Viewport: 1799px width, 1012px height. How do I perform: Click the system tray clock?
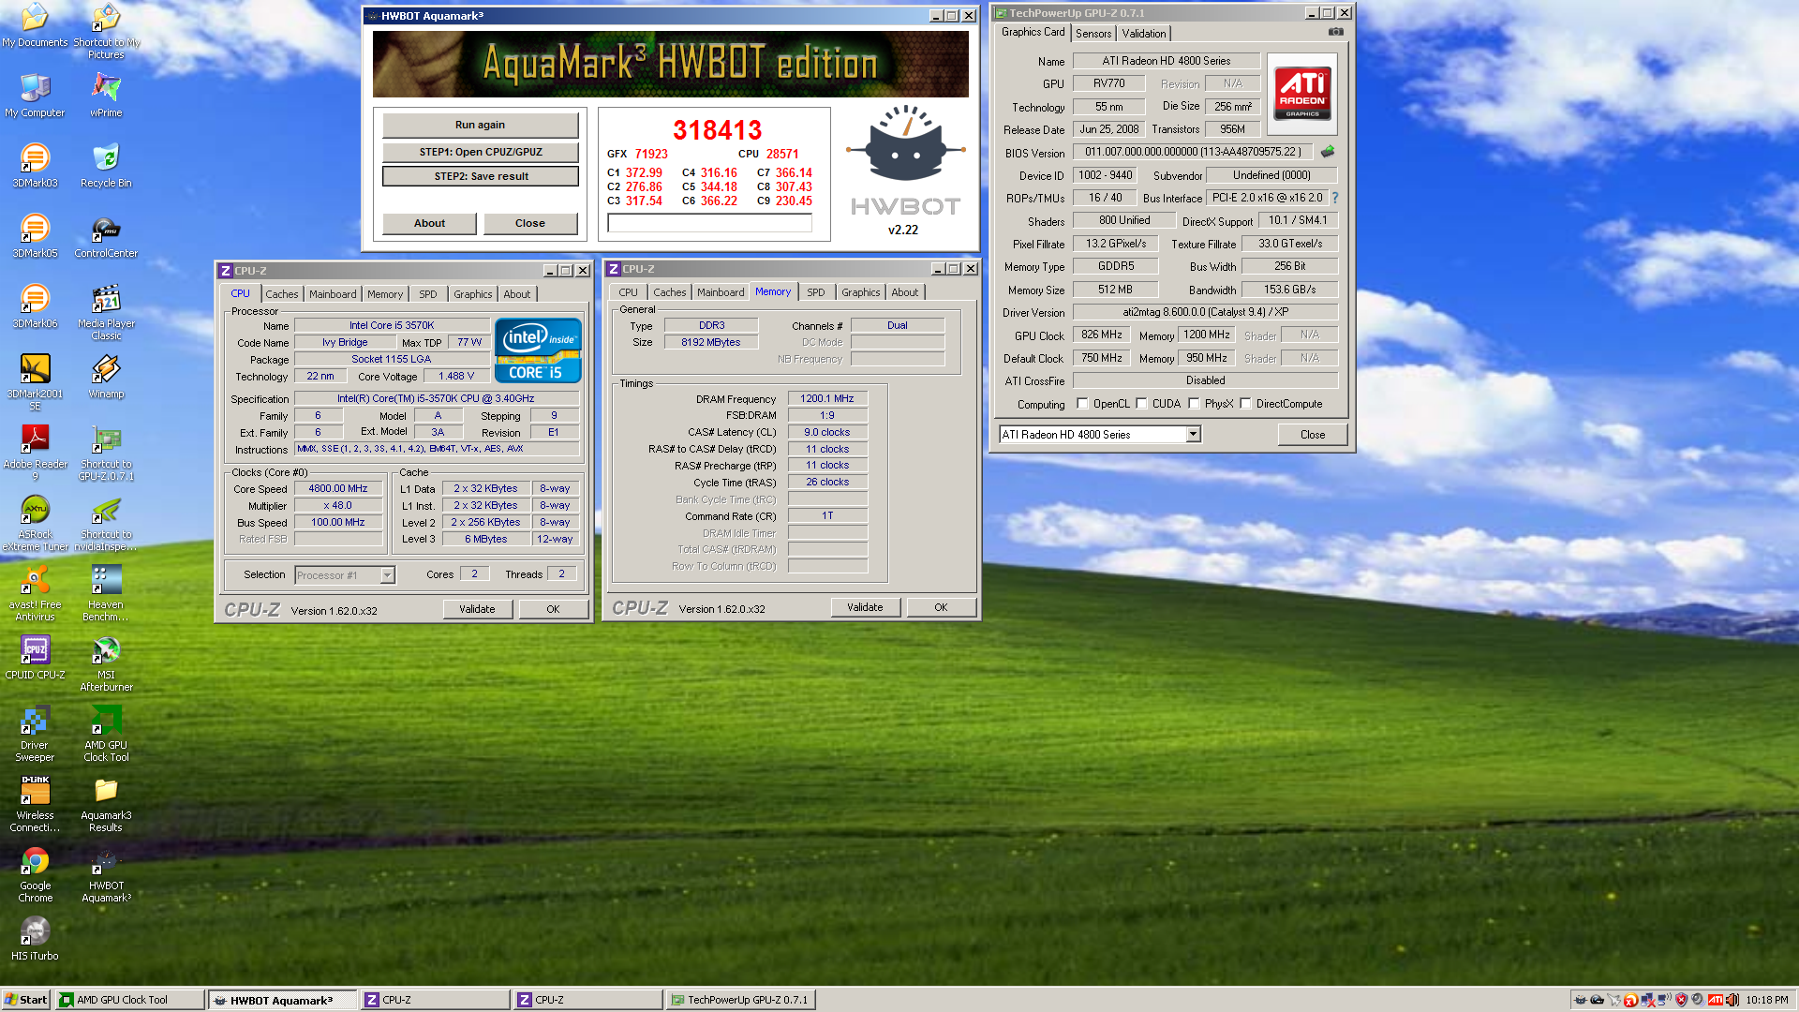[1767, 1000]
